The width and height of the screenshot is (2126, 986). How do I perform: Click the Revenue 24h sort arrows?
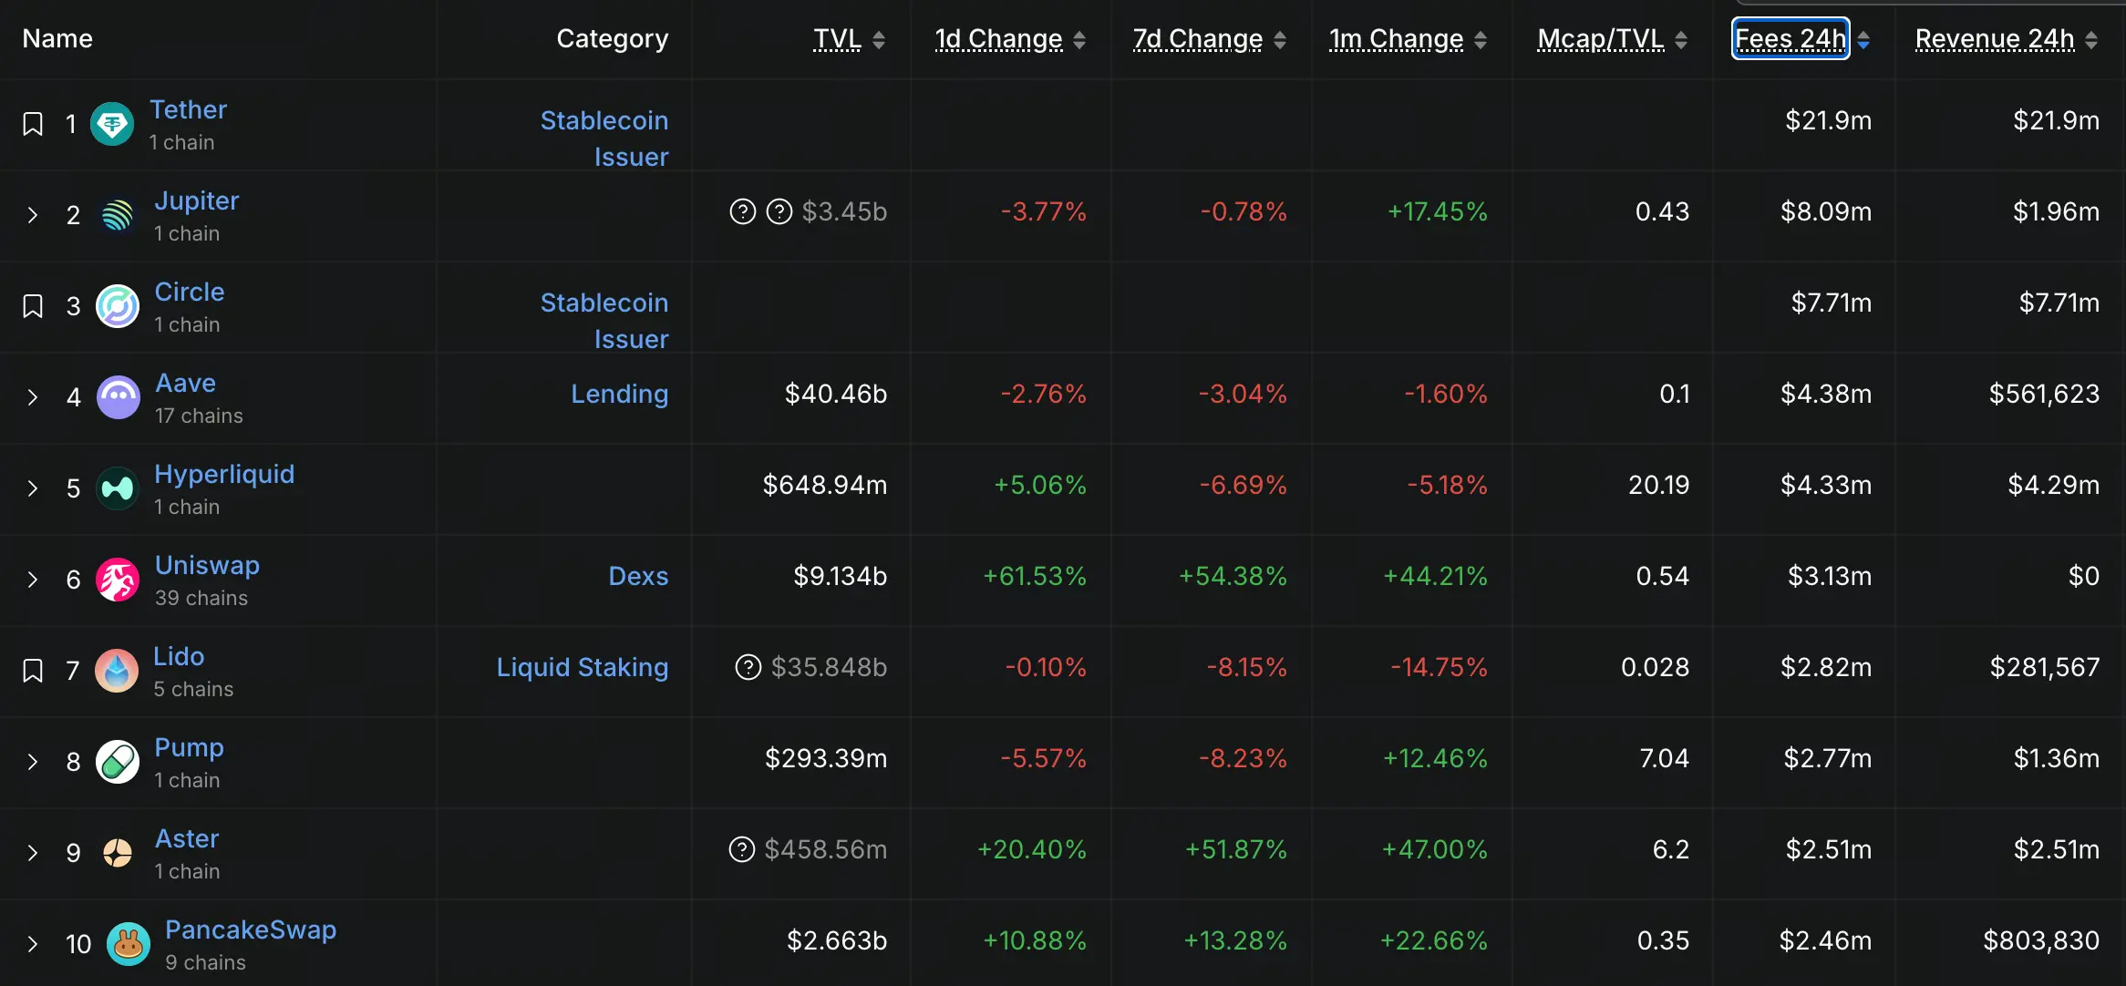pyautogui.click(x=2091, y=40)
